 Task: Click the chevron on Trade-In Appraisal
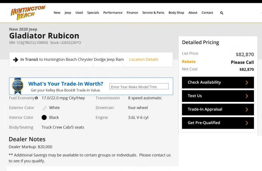point(247,109)
